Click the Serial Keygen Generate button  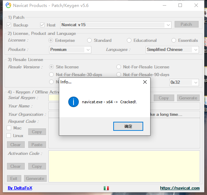tap(188, 98)
